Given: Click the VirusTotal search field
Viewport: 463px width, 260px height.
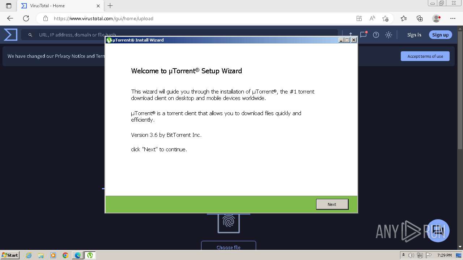Looking at the screenshot, I should click(179, 35).
